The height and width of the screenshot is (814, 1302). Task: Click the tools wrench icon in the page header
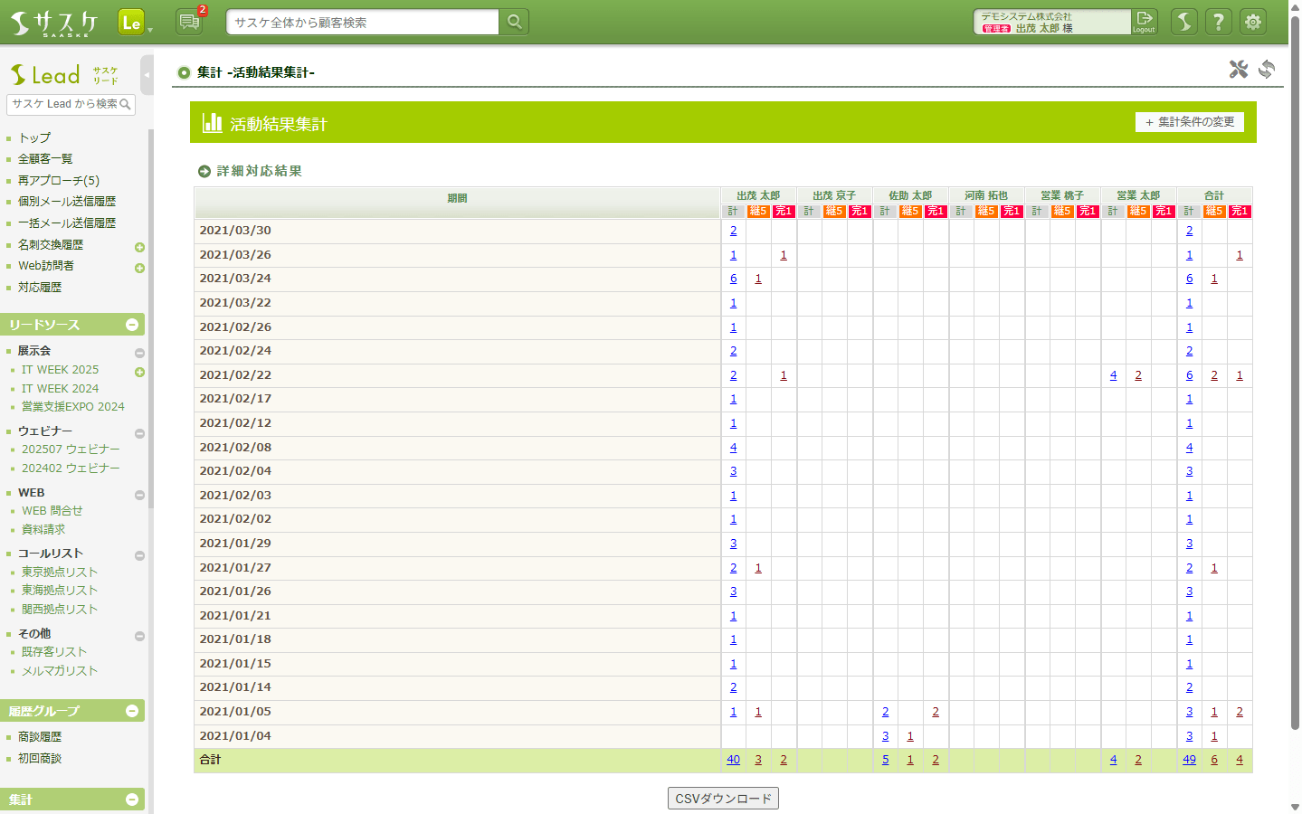pyautogui.click(x=1238, y=70)
